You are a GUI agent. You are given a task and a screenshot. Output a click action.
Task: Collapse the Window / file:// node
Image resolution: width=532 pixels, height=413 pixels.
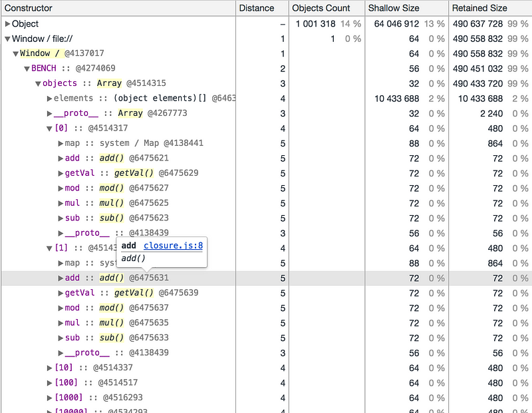(x=7, y=39)
